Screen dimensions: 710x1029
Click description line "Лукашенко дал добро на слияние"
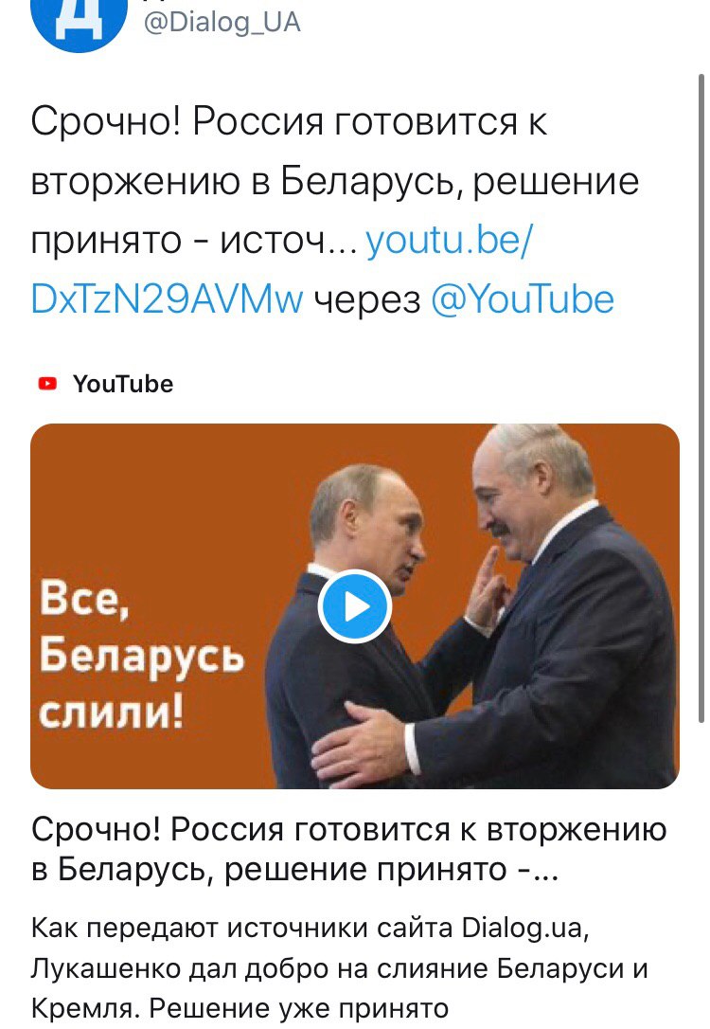[x=340, y=968]
